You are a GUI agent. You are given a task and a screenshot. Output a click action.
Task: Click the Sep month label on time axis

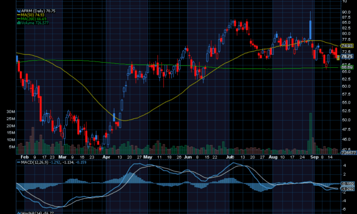(315, 157)
